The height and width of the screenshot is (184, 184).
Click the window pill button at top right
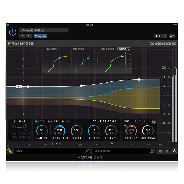175,25
